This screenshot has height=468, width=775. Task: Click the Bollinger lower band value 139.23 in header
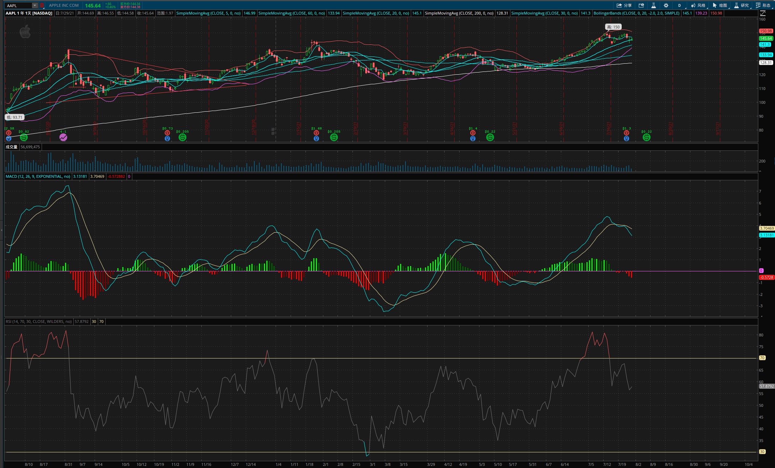(x=701, y=13)
